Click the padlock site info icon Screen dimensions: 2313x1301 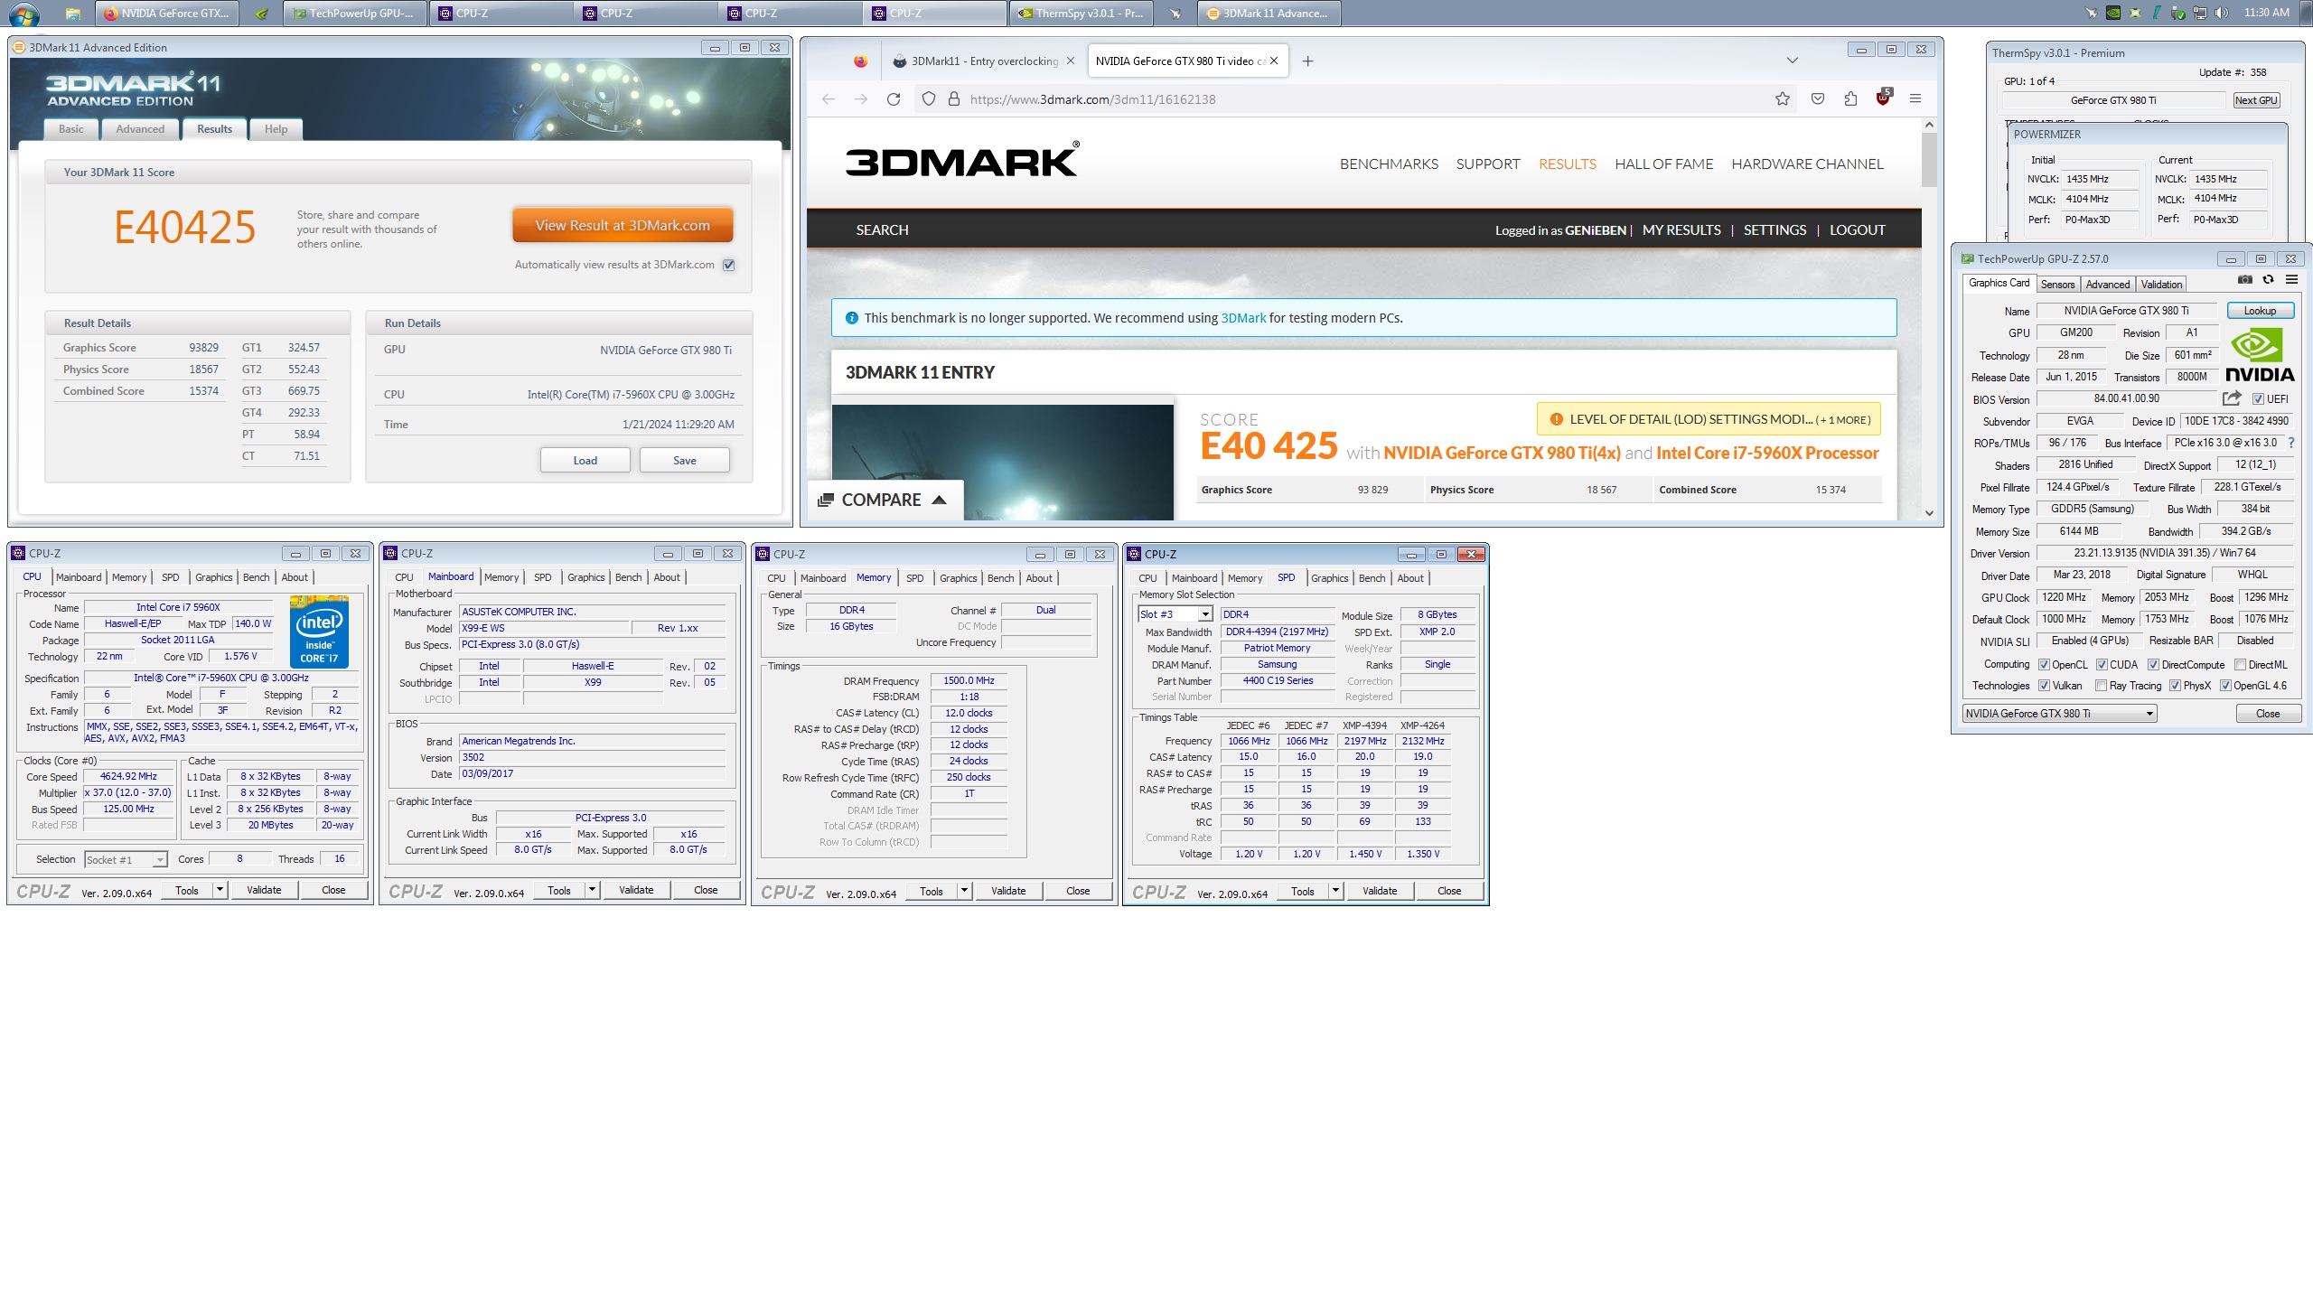(953, 99)
